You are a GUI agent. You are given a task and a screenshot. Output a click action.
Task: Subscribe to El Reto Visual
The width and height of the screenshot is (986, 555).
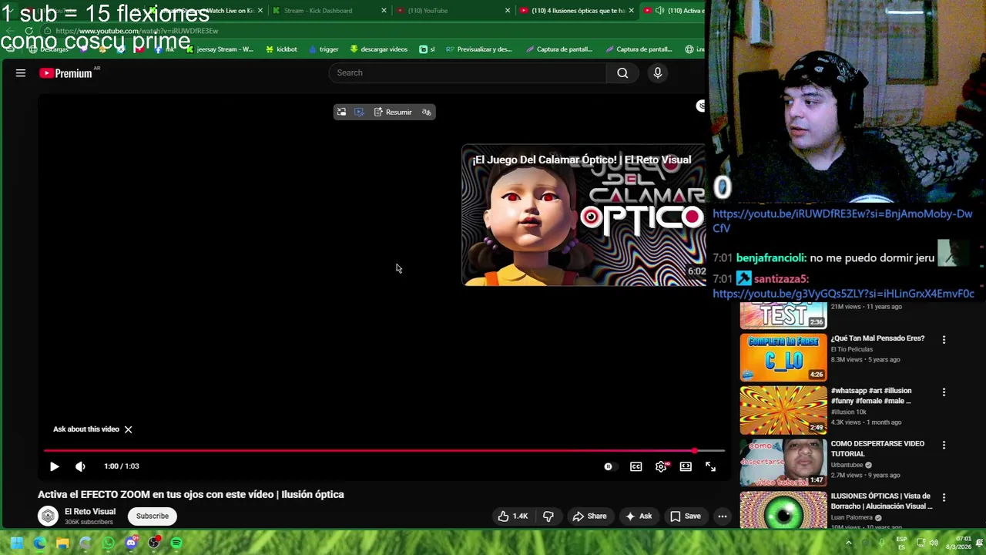pos(153,516)
